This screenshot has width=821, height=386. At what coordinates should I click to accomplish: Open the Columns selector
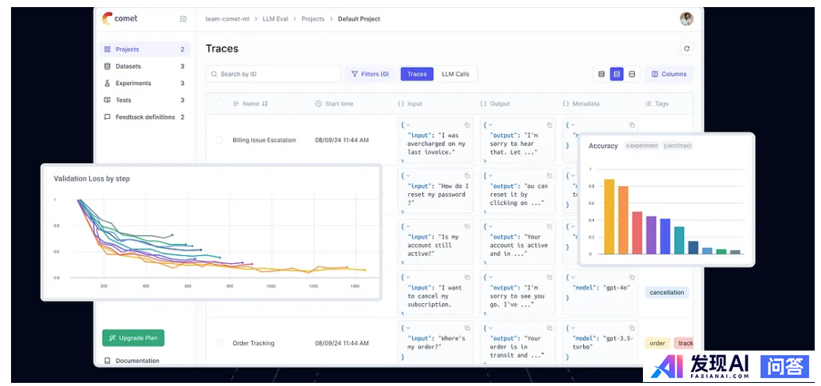click(x=668, y=74)
